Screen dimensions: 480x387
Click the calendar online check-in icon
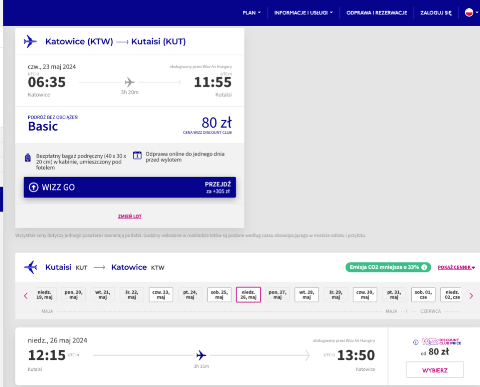(137, 155)
